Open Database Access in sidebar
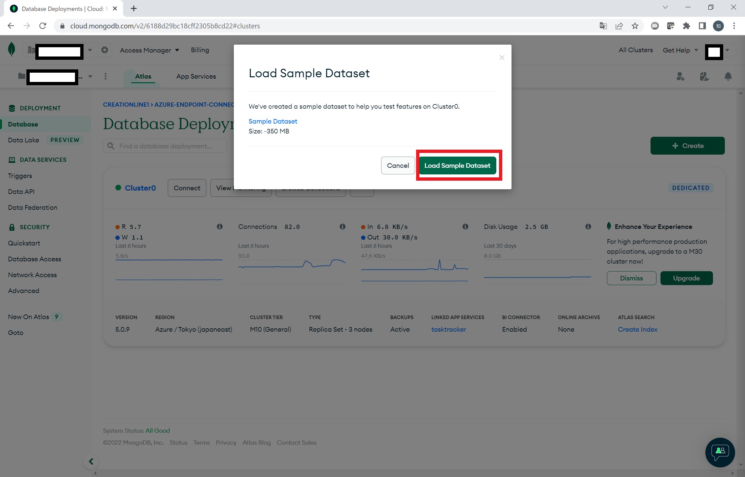Image resolution: width=745 pixels, height=477 pixels. click(34, 259)
